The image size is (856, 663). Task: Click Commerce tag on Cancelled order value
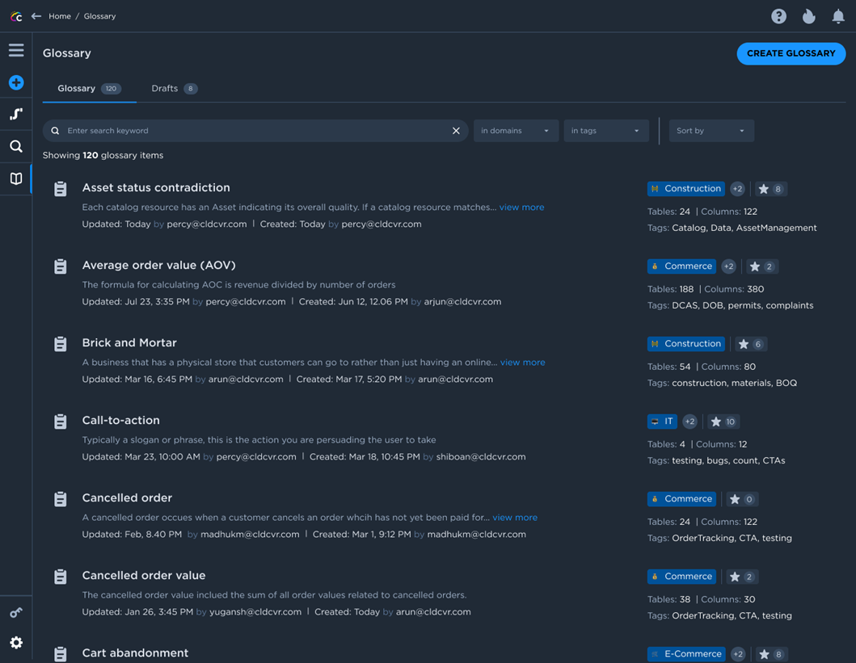tap(681, 577)
